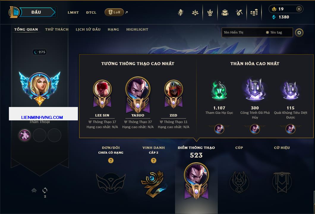
Task: Click the refresh arrows icon under banner
Action: point(45,190)
